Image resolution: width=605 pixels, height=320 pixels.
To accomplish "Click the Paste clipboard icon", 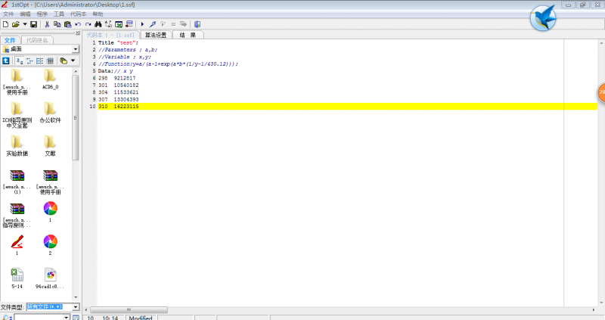I will (67, 24).
